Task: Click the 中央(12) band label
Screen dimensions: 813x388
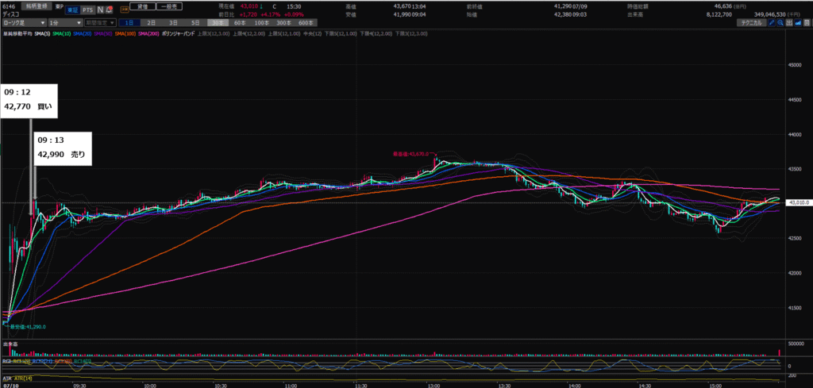Action: pos(312,33)
